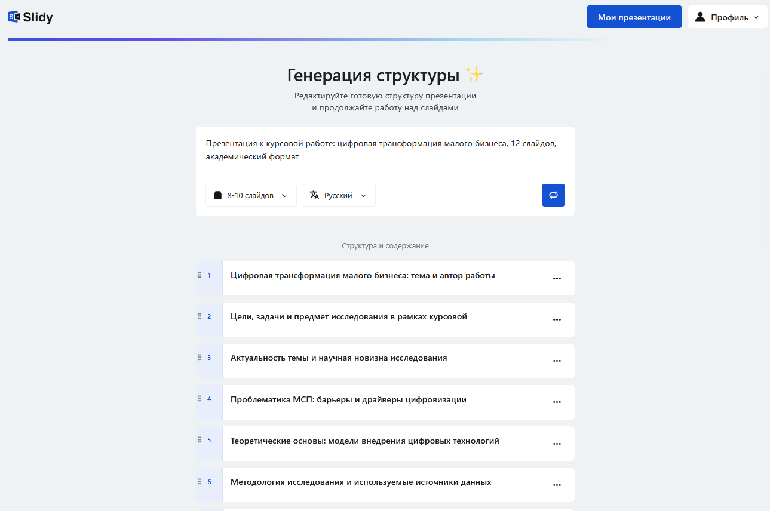Click the drag handle next to slide 6

point(200,481)
